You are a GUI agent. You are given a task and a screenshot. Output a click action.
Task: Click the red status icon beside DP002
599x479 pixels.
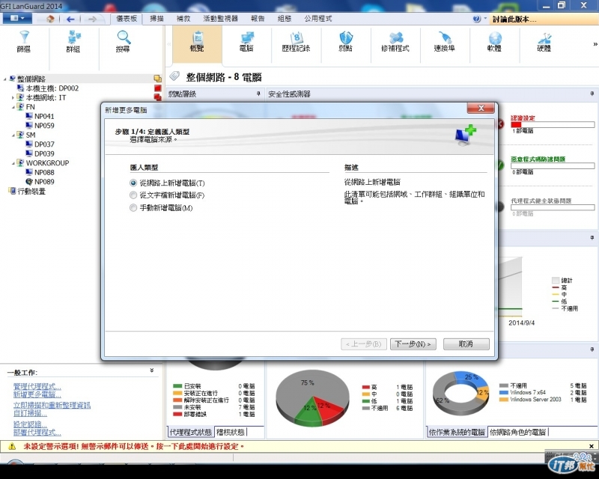(157, 88)
